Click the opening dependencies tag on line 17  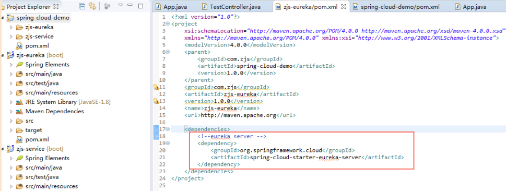coord(207,129)
